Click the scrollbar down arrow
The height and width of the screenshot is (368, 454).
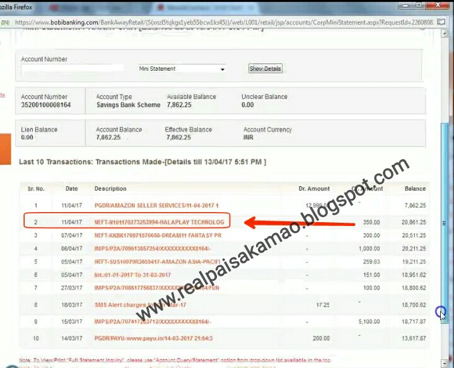(x=445, y=363)
